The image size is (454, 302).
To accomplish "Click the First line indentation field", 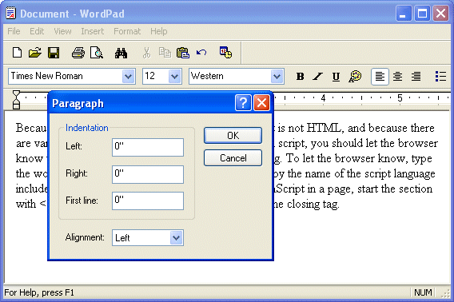I will (148, 201).
